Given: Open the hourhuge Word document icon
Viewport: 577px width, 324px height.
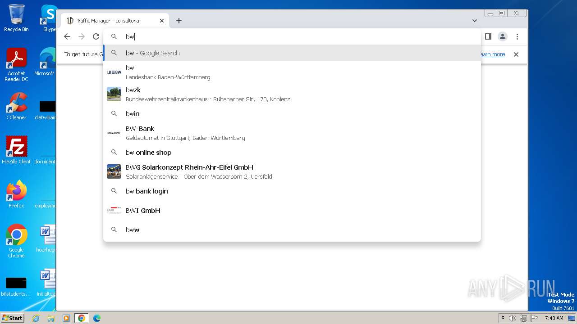Looking at the screenshot, I should tap(46, 238).
